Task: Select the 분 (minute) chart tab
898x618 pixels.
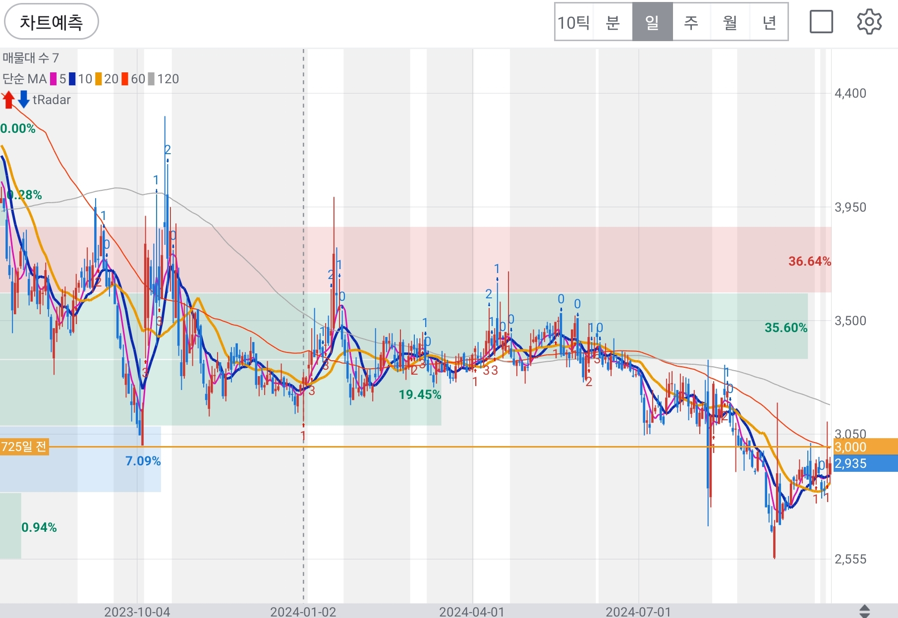Action: coord(613,22)
